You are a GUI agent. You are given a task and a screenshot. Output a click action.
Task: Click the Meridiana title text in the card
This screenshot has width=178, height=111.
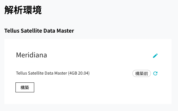click(32, 55)
